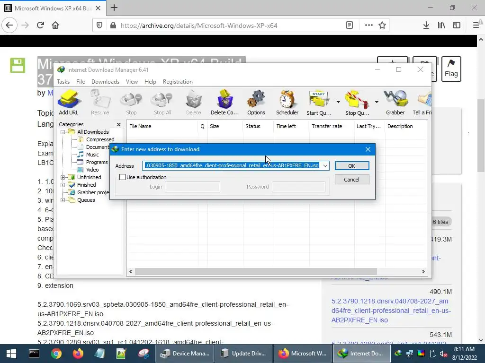Image resolution: width=485 pixels, height=363 pixels.
Task: Open the Downloads menu
Action: pos(105,82)
